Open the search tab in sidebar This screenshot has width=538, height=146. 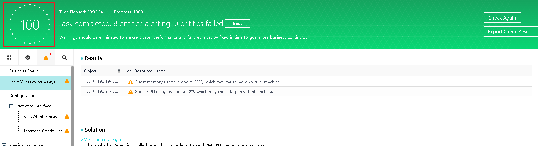[64, 57]
